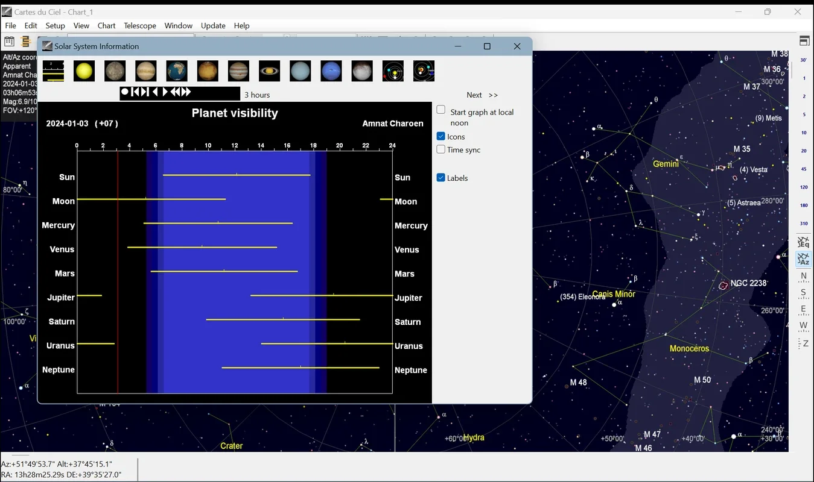Select the Venus planet icon
This screenshot has width=814, height=482.
click(146, 71)
